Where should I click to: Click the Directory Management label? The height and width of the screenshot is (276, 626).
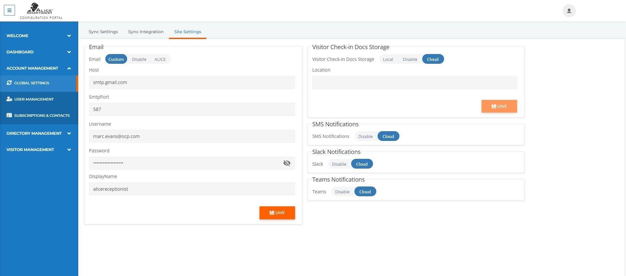[34, 133]
